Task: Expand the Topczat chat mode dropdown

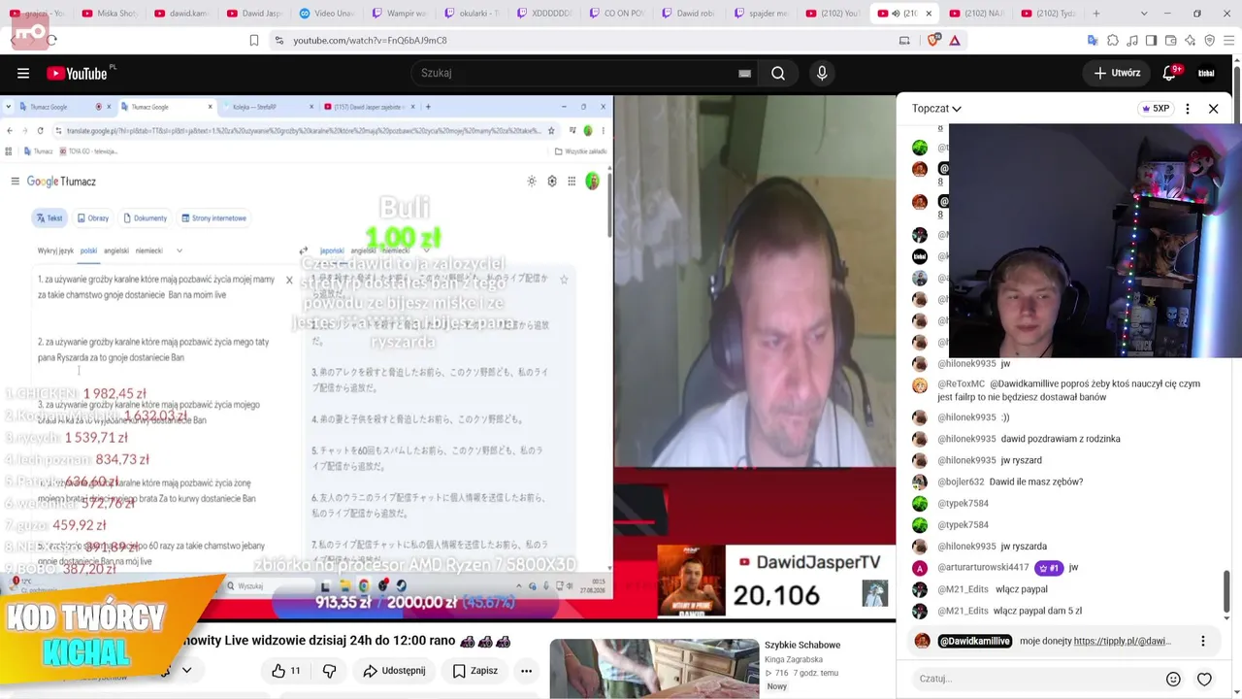Action: (936, 109)
